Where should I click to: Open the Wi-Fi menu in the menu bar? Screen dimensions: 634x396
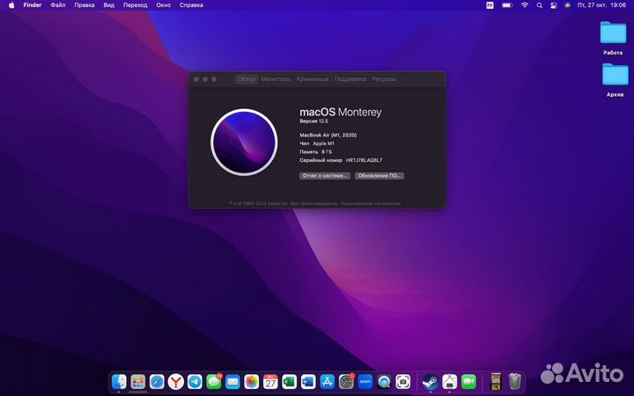(x=525, y=5)
